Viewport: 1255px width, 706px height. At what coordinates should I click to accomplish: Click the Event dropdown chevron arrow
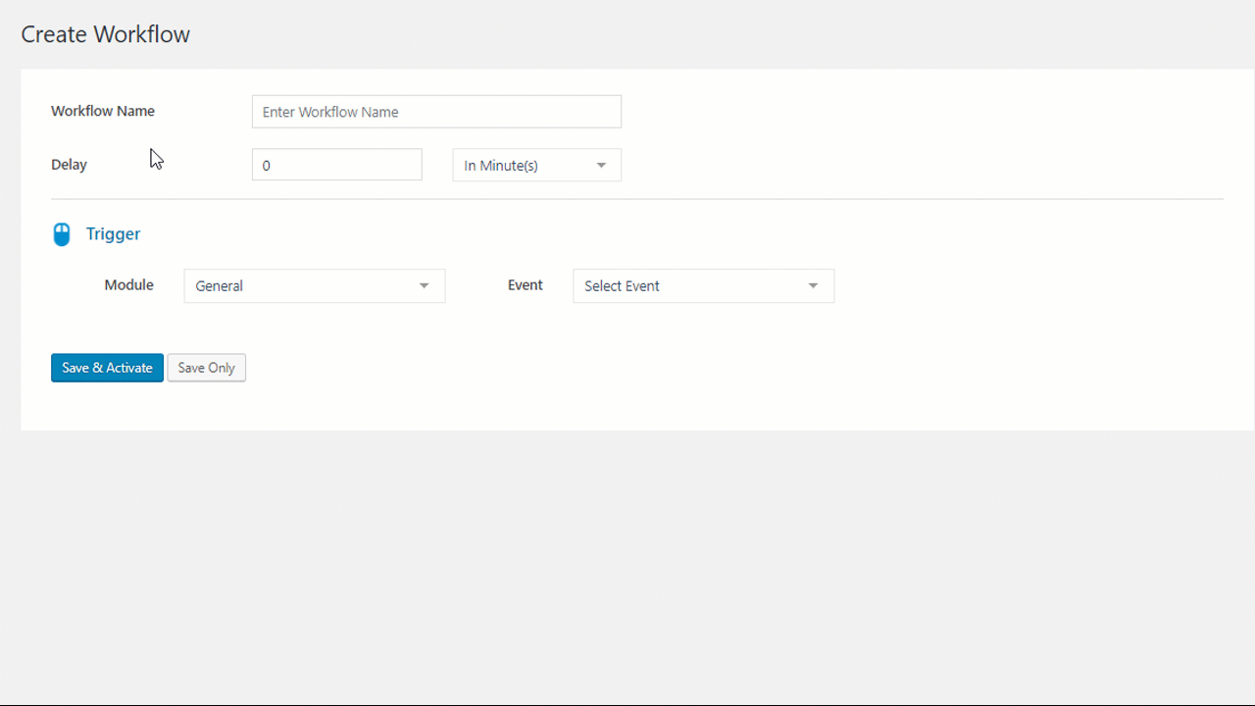812,285
